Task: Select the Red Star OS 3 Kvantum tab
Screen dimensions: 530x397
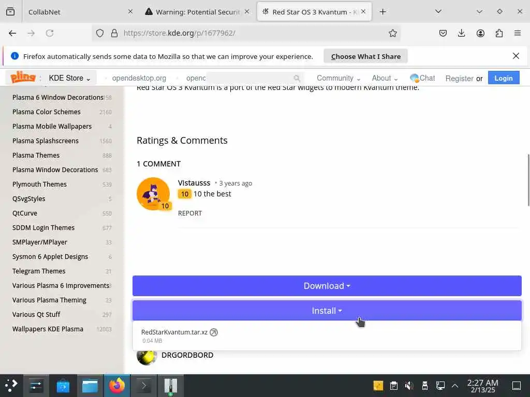Action: 314,12
